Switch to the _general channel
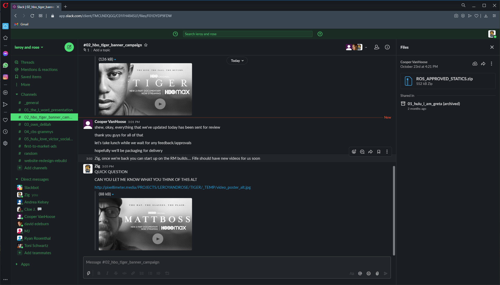Viewport: 500px width, 285px height. coord(31,103)
